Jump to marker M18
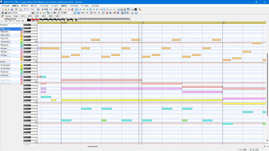 (x=30, y=16)
